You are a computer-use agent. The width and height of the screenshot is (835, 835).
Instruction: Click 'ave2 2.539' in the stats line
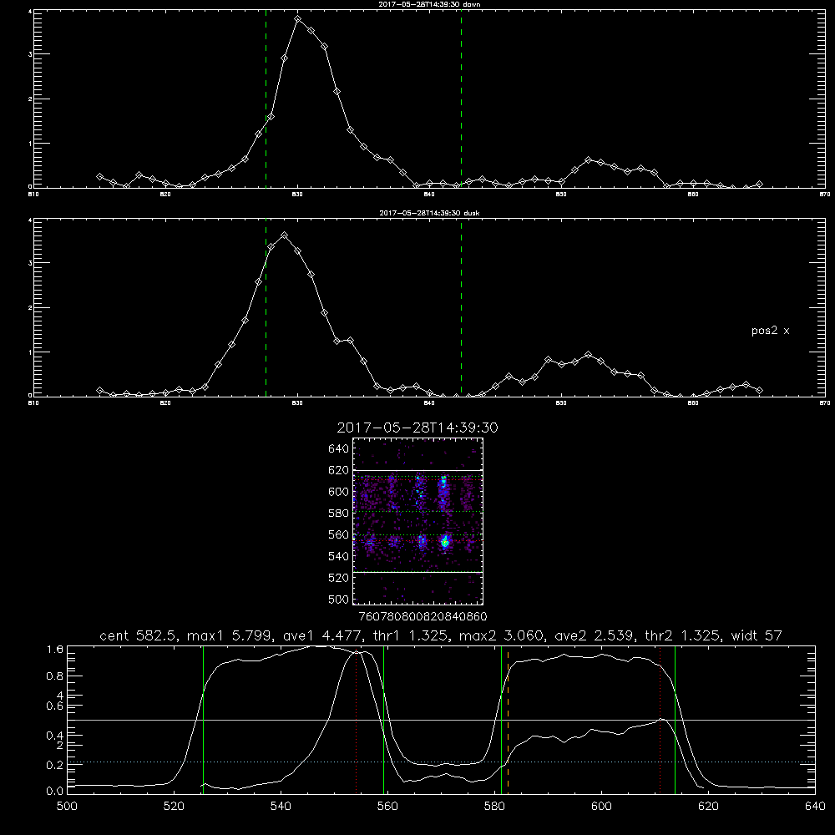tap(595, 635)
